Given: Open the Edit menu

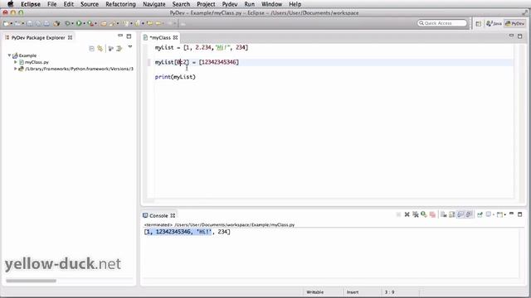Looking at the screenshot, I should point(68,4).
